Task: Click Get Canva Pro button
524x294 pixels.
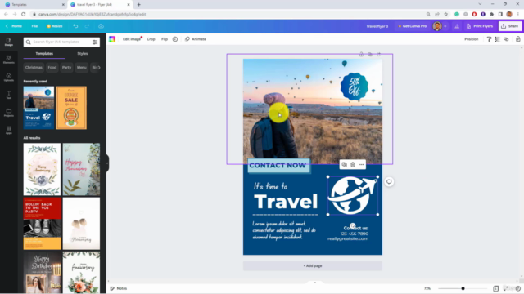Action: [412, 26]
